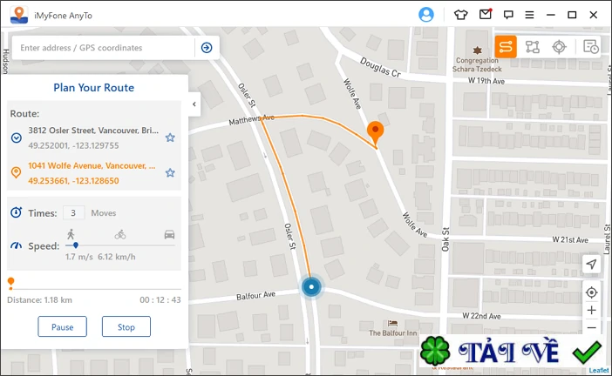Click the elapsed time 00 : 12 : 43
Screen dimensions: 612x376
pyautogui.click(x=160, y=300)
